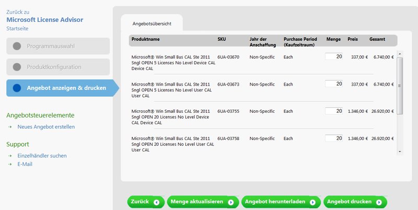This screenshot has height=210, width=418.
Task: Click Non-Specific in the 6UA-03670 row
Action: coord(262,57)
